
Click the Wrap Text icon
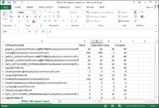click(x=58, y=12)
